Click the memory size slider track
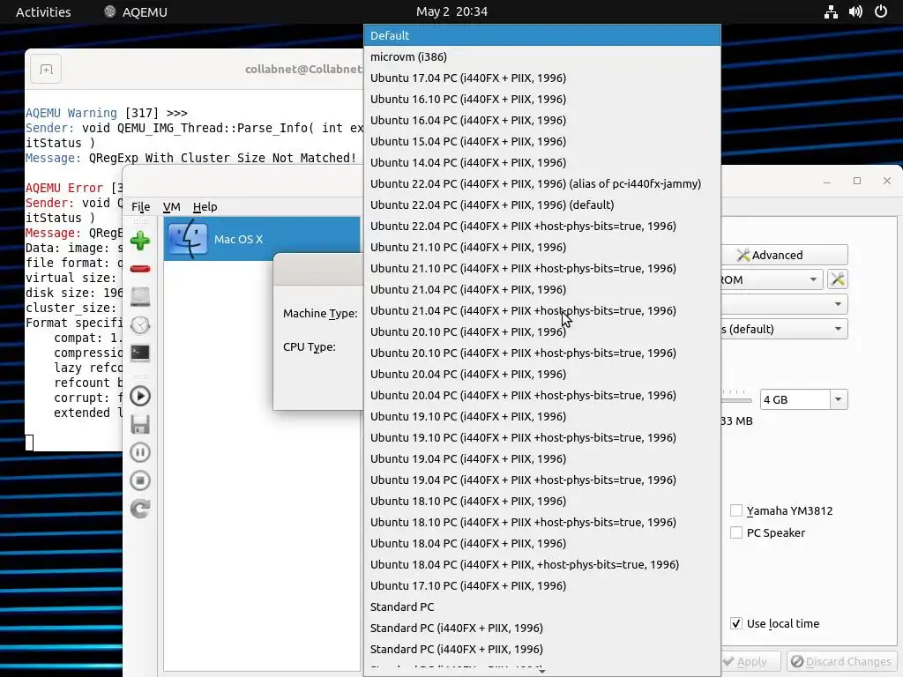 [x=736, y=400]
